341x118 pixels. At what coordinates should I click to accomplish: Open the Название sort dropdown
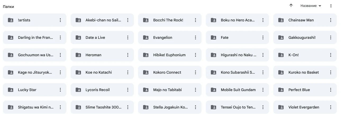311,6
